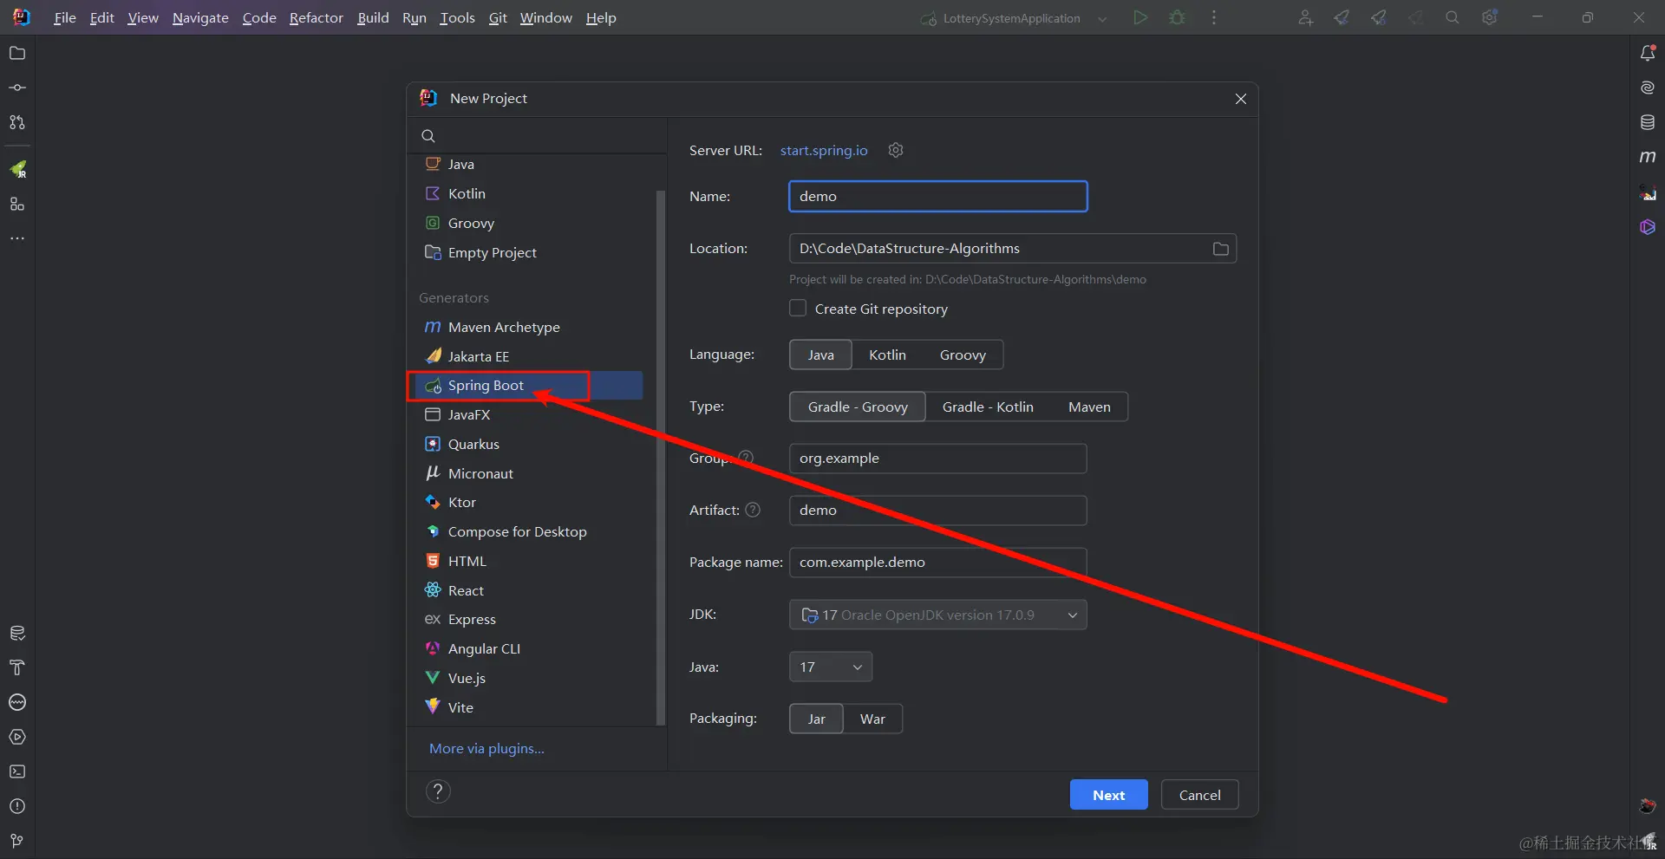
Task: Set packaging to Jar
Action: [x=816, y=719]
